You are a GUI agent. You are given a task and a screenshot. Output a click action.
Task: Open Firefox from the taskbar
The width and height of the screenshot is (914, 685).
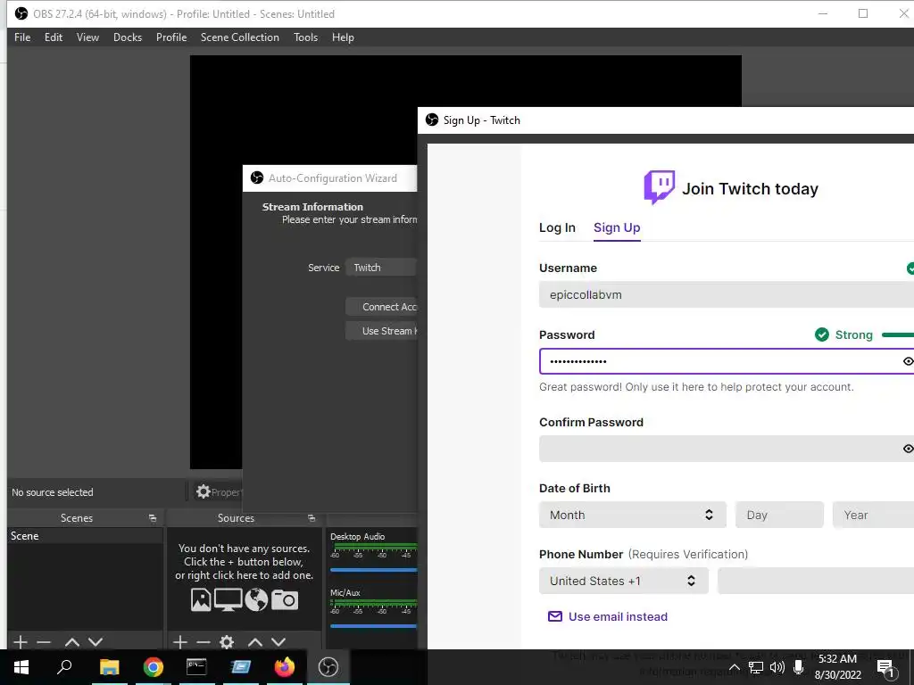[285, 667]
